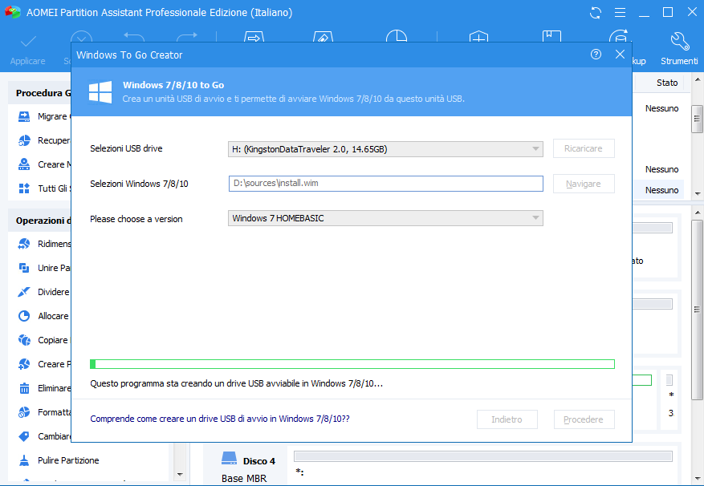Screen dimensions: 704x486
Task: Click the Tutti Gli tools icon
Action: (x=24, y=188)
